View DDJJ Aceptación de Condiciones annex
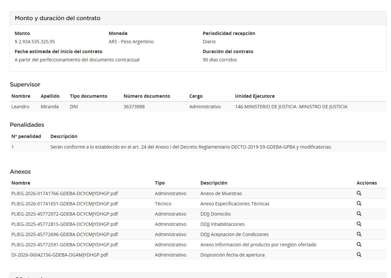 click(359, 234)
